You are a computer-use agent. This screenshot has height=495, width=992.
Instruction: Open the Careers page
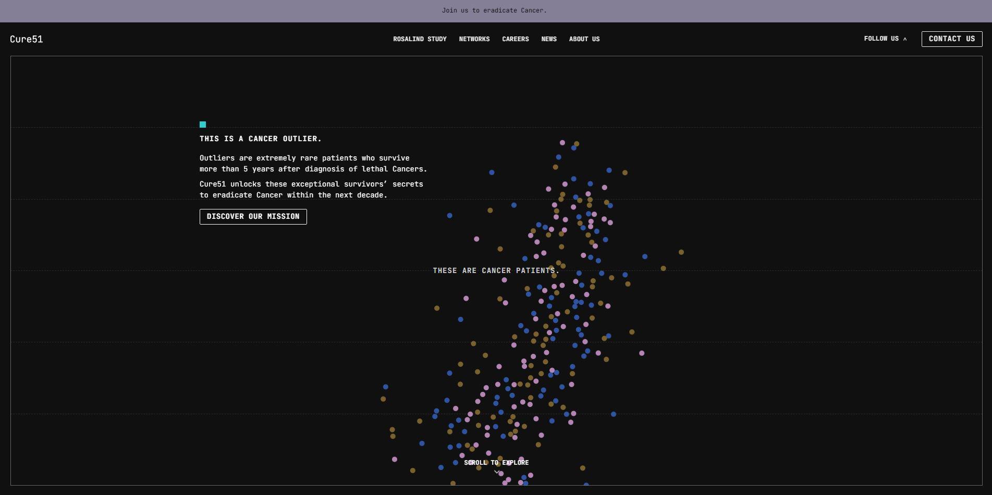(515, 39)
